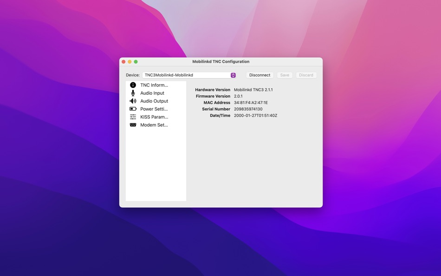Click the Audio Output speaker icon

133,101
